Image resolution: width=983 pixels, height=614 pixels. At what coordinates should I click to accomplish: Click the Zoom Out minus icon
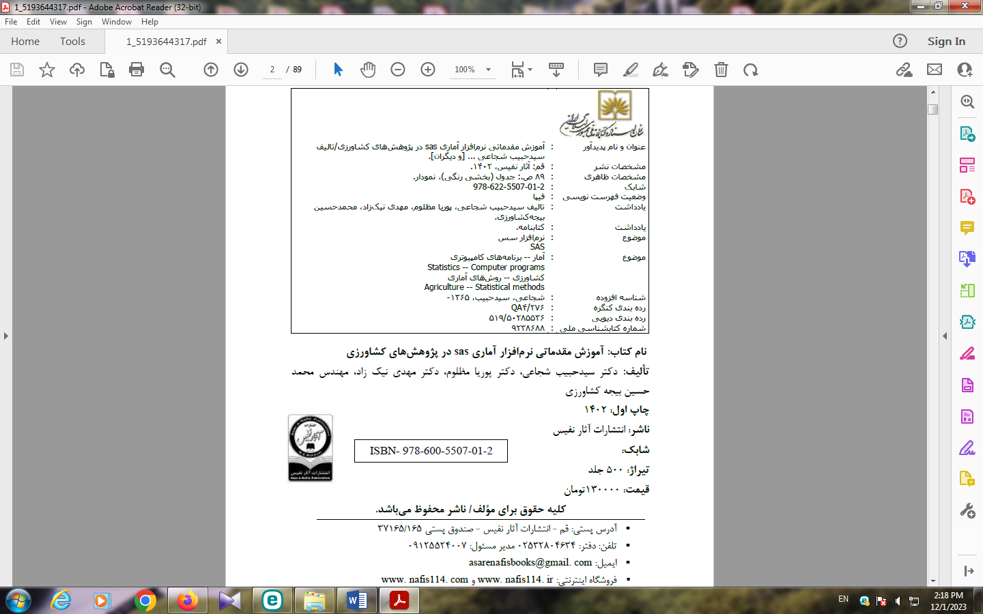coord(398,70)
